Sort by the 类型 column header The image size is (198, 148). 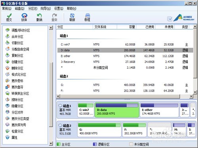click(x=182, y=27)
